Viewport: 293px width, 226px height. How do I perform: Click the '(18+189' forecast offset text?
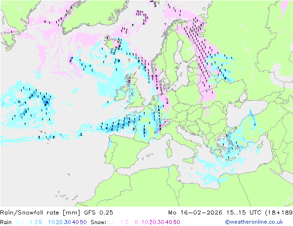pos(279,213)
